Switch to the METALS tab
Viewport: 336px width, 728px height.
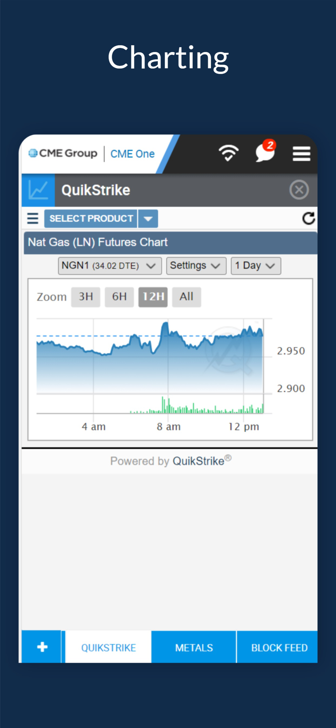point(194,648)
